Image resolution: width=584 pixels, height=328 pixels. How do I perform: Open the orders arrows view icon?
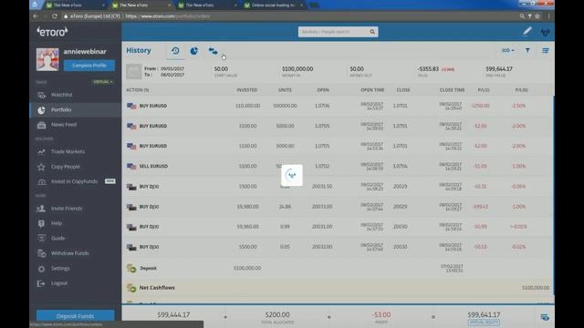(x=213, y=51)
